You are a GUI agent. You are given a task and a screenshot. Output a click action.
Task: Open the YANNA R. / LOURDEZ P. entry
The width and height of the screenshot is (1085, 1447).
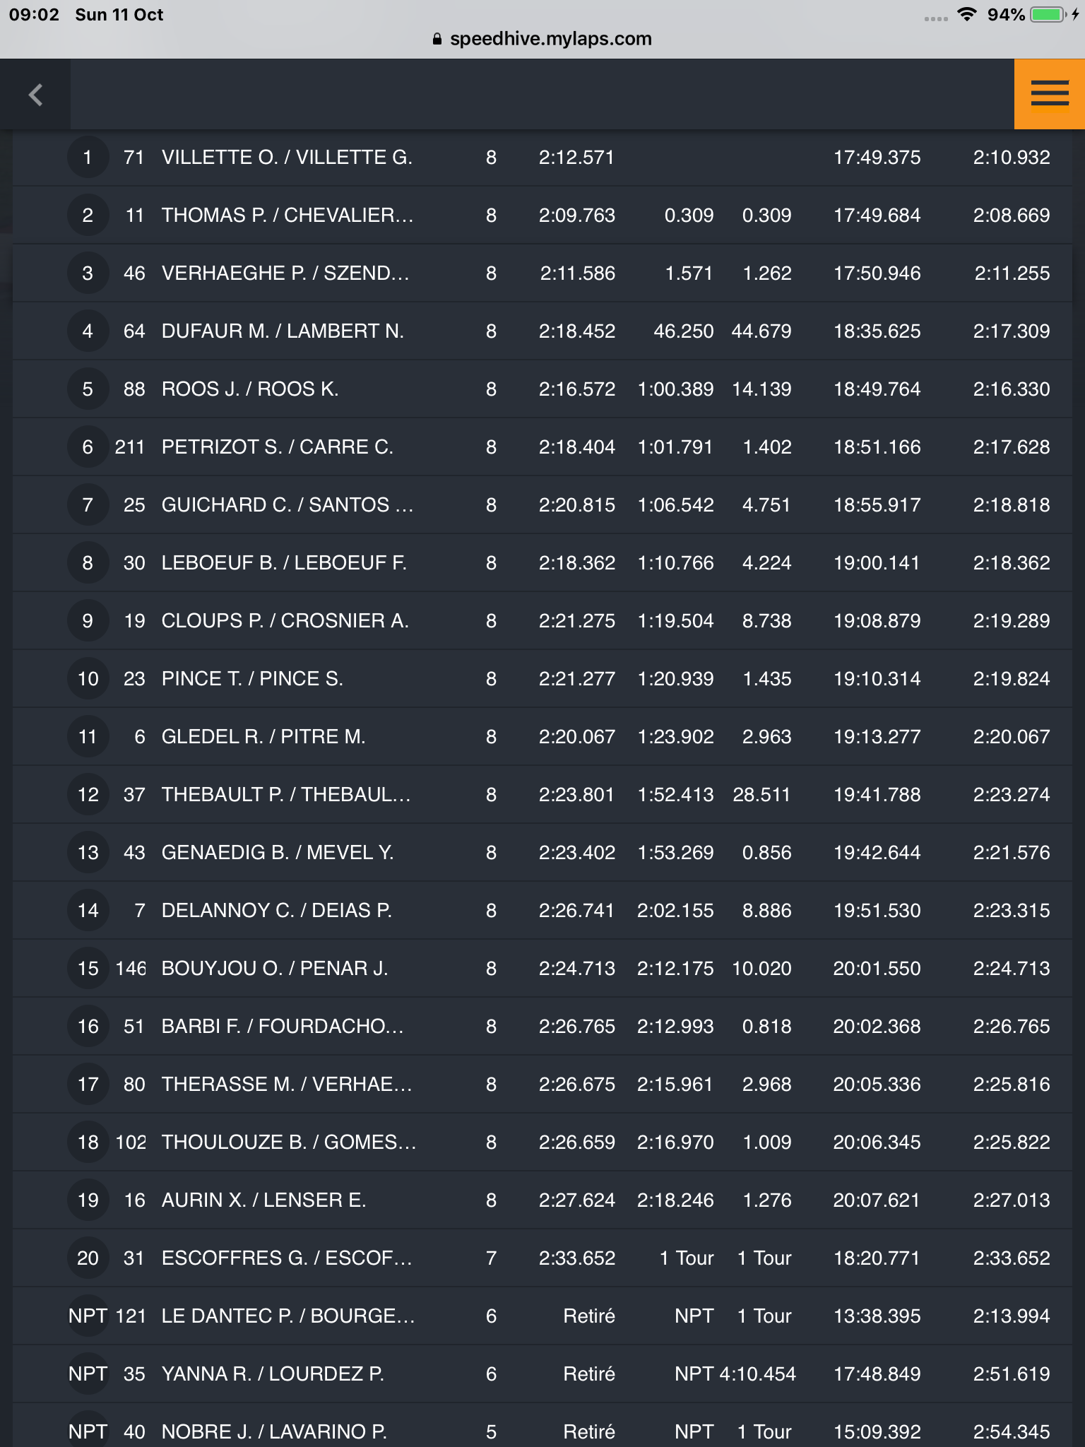pyautogui.click(x=542, y=1374)
